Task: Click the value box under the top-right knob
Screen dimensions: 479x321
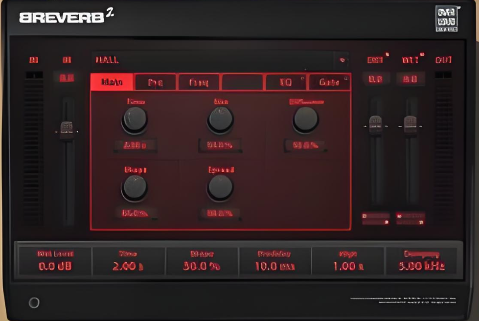Action: (305, 145)
